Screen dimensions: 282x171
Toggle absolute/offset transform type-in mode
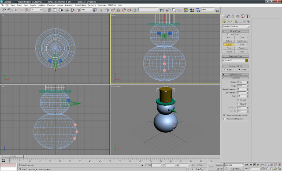click(147, 165)
